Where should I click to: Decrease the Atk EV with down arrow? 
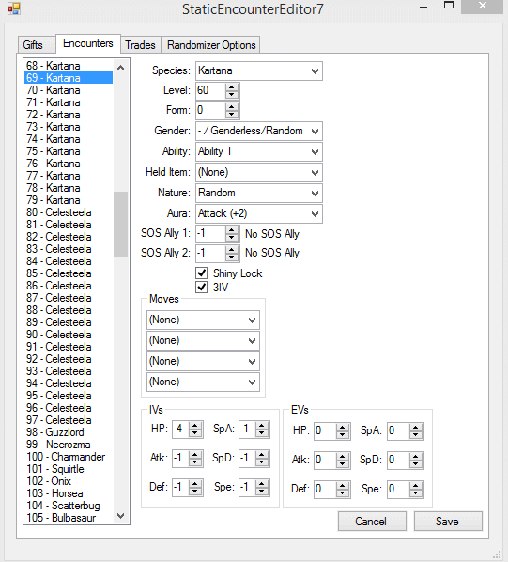pos(343,464)
